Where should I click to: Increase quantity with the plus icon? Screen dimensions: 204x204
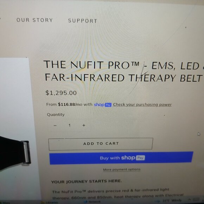coord(84,125)
